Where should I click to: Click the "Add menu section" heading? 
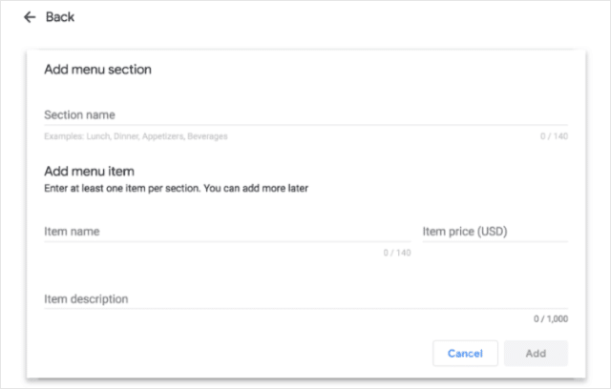pos(97,70)
